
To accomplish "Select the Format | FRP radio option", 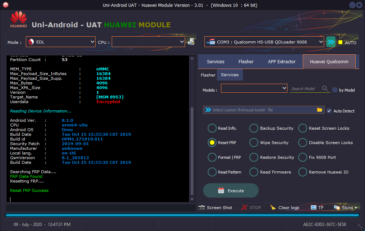I will (212, 157).
